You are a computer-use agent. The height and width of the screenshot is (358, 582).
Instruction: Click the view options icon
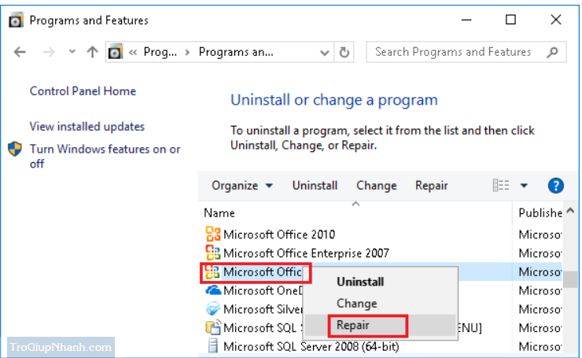pos(501,186)
